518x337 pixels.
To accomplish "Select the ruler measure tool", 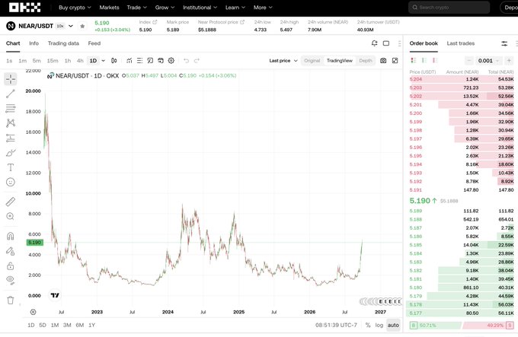I will 11,202.
